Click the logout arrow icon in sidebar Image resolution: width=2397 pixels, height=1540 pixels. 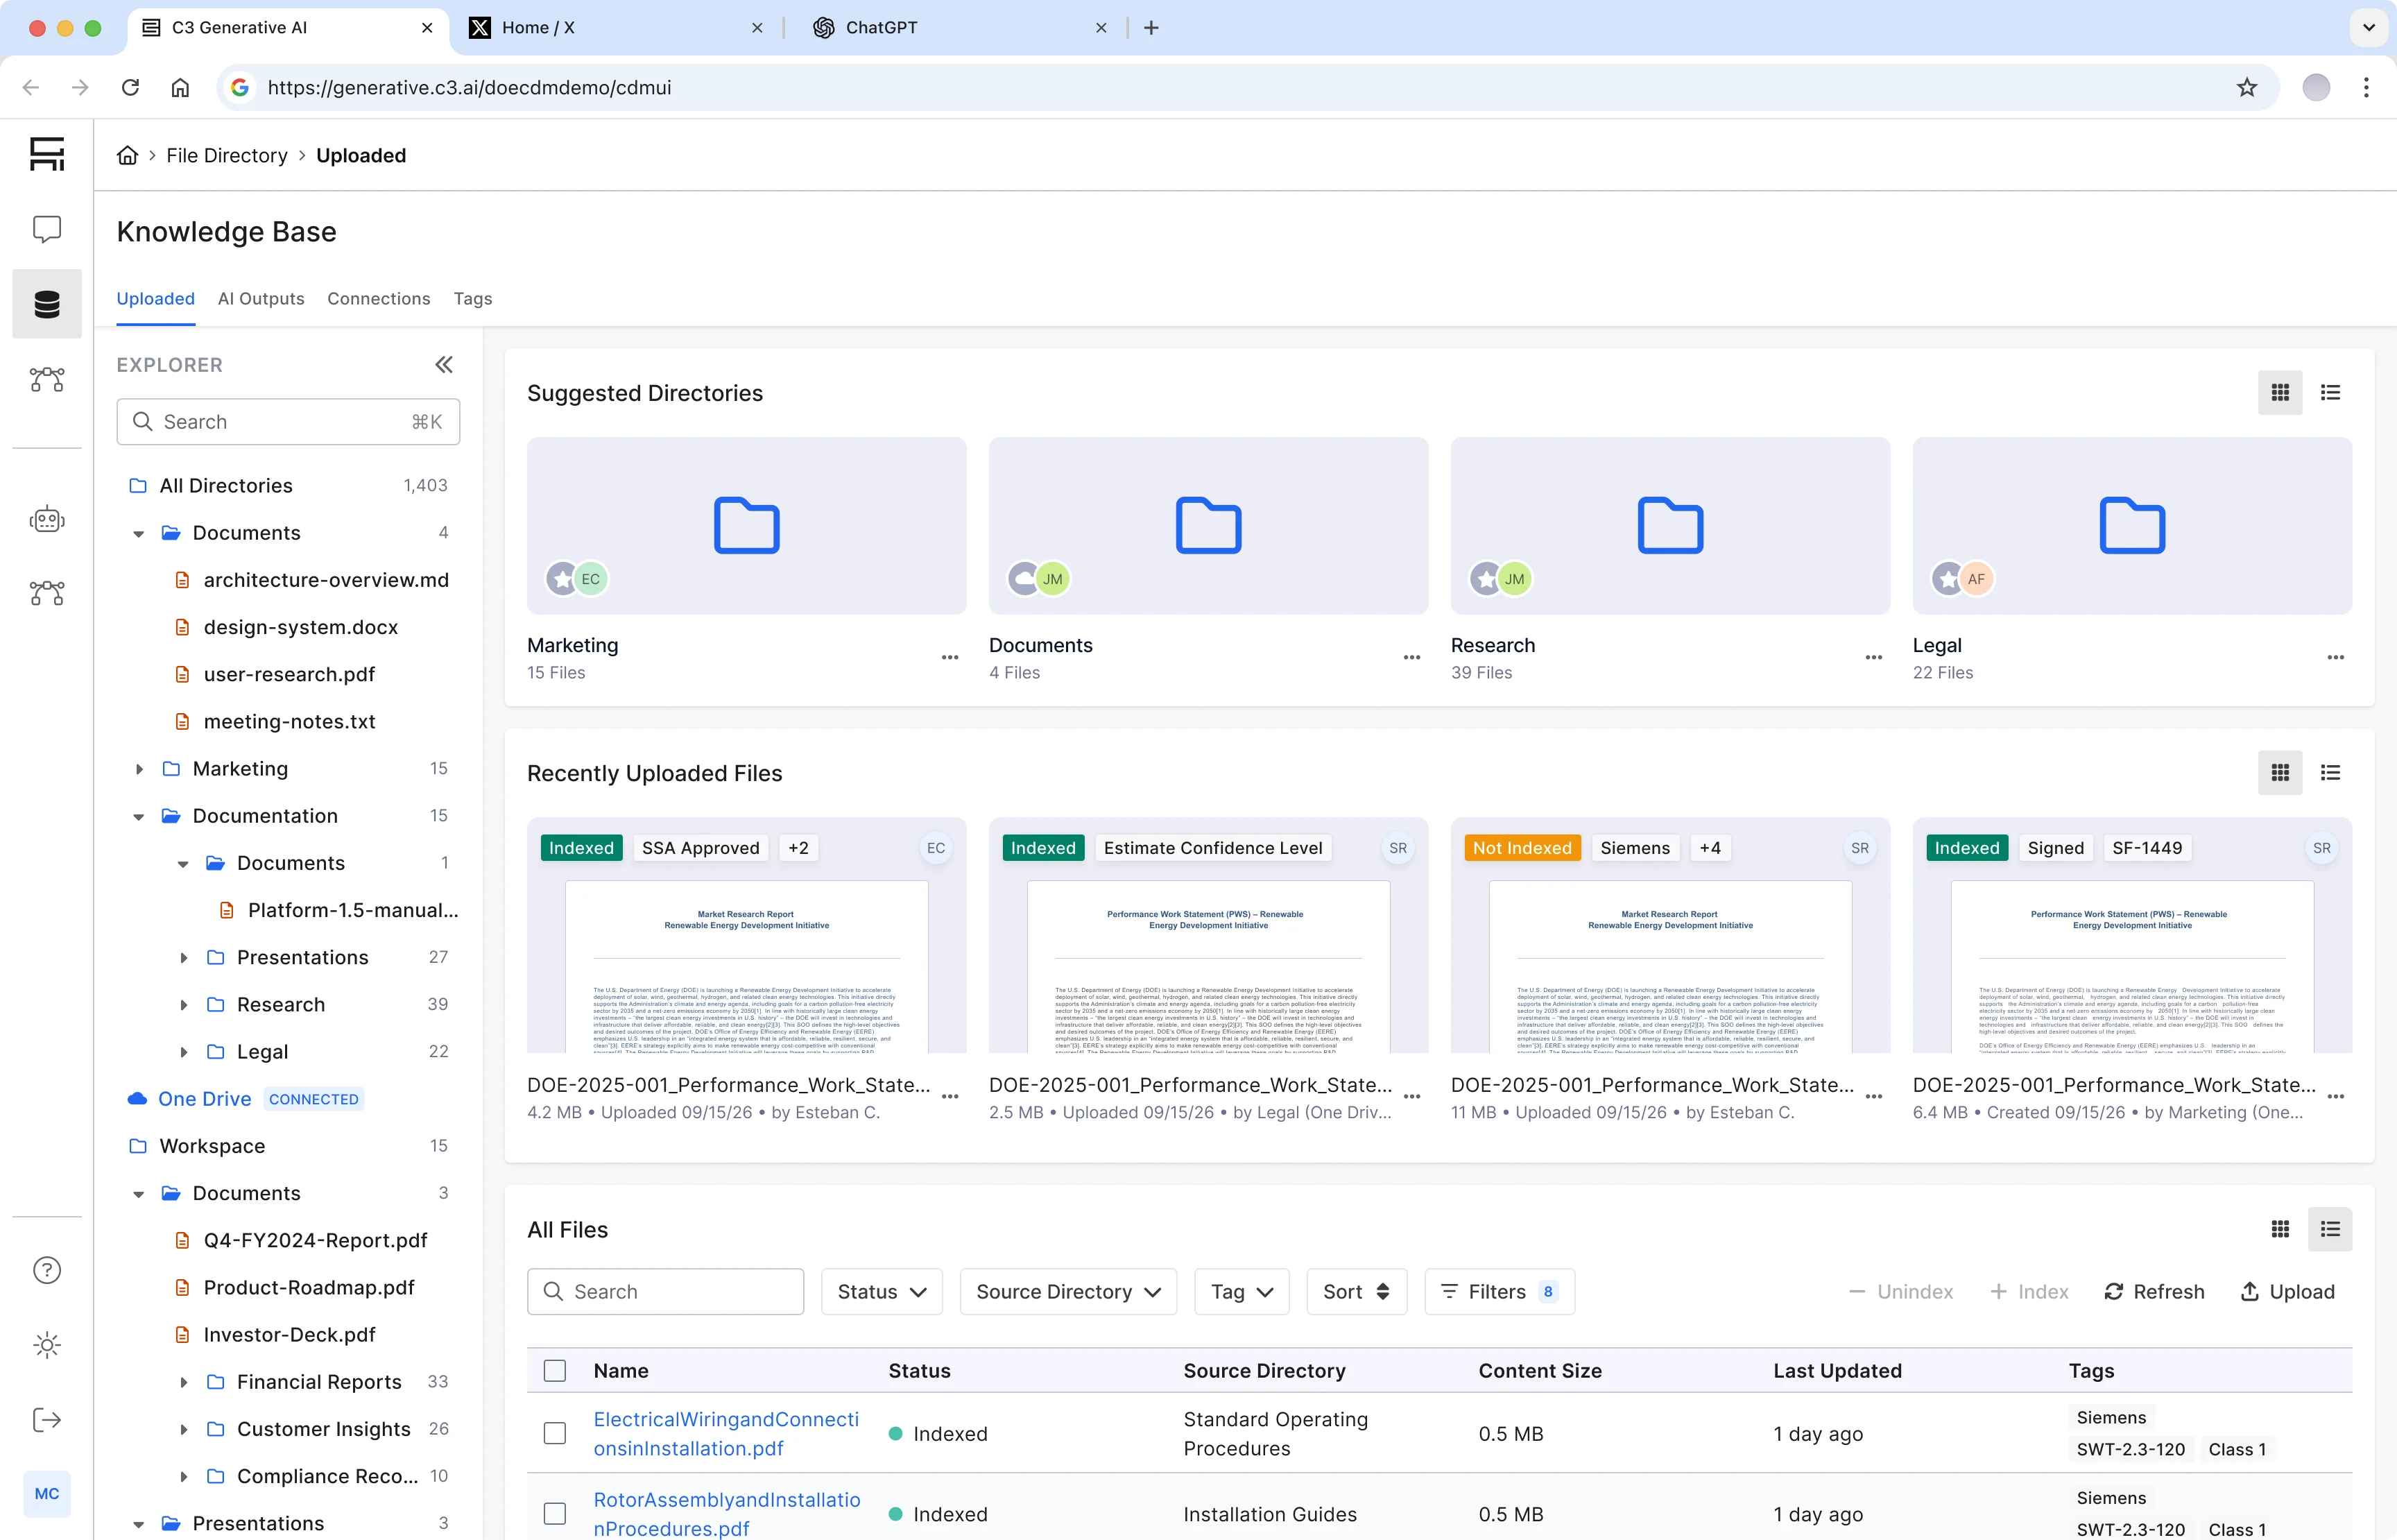(x=47, y=1420)
